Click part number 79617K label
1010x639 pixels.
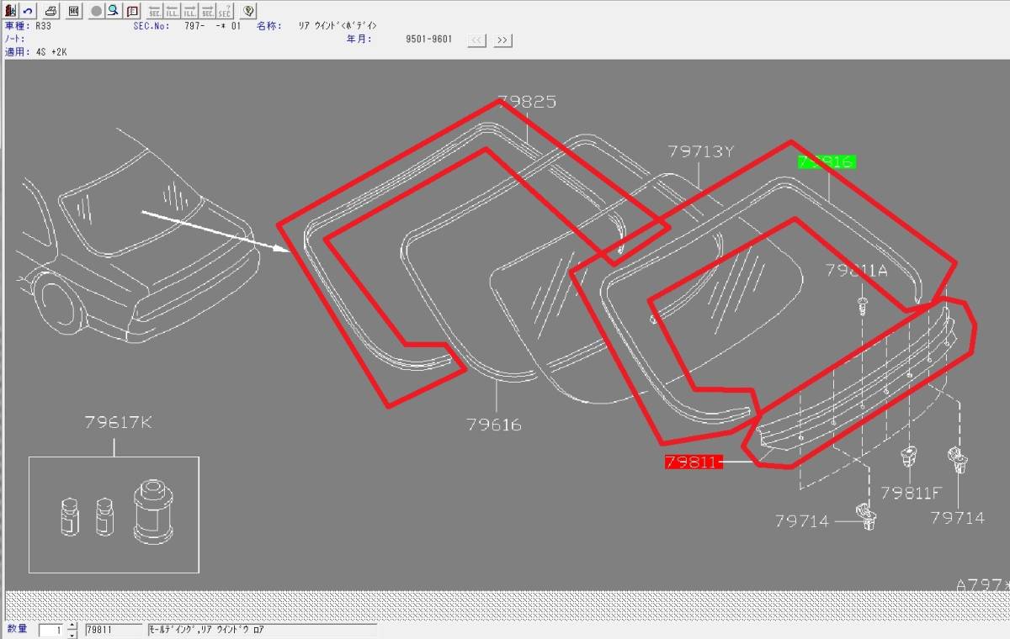[x=118, y=423]
